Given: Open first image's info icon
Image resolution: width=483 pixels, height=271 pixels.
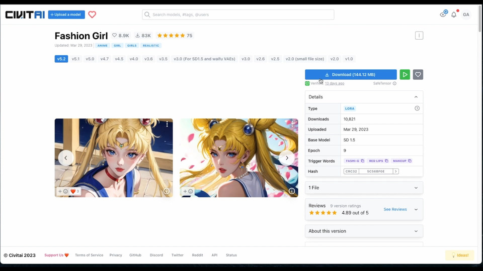Looking at the screenshot, I should pyautogui.click(x=167, y=191).
